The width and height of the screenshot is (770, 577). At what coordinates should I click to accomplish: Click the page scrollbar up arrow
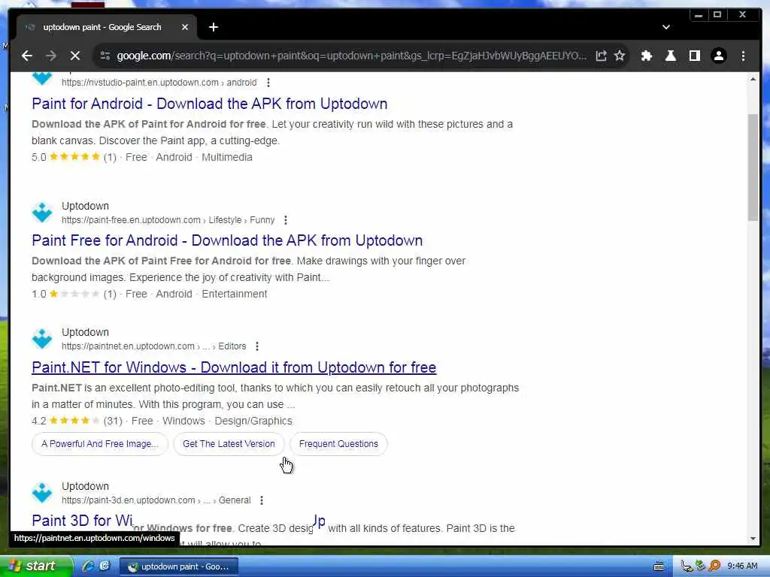(753, 79)
